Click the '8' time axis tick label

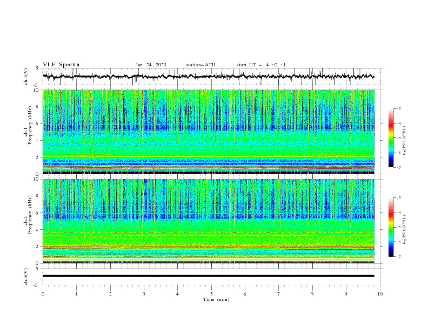click(x=312, y=294)
